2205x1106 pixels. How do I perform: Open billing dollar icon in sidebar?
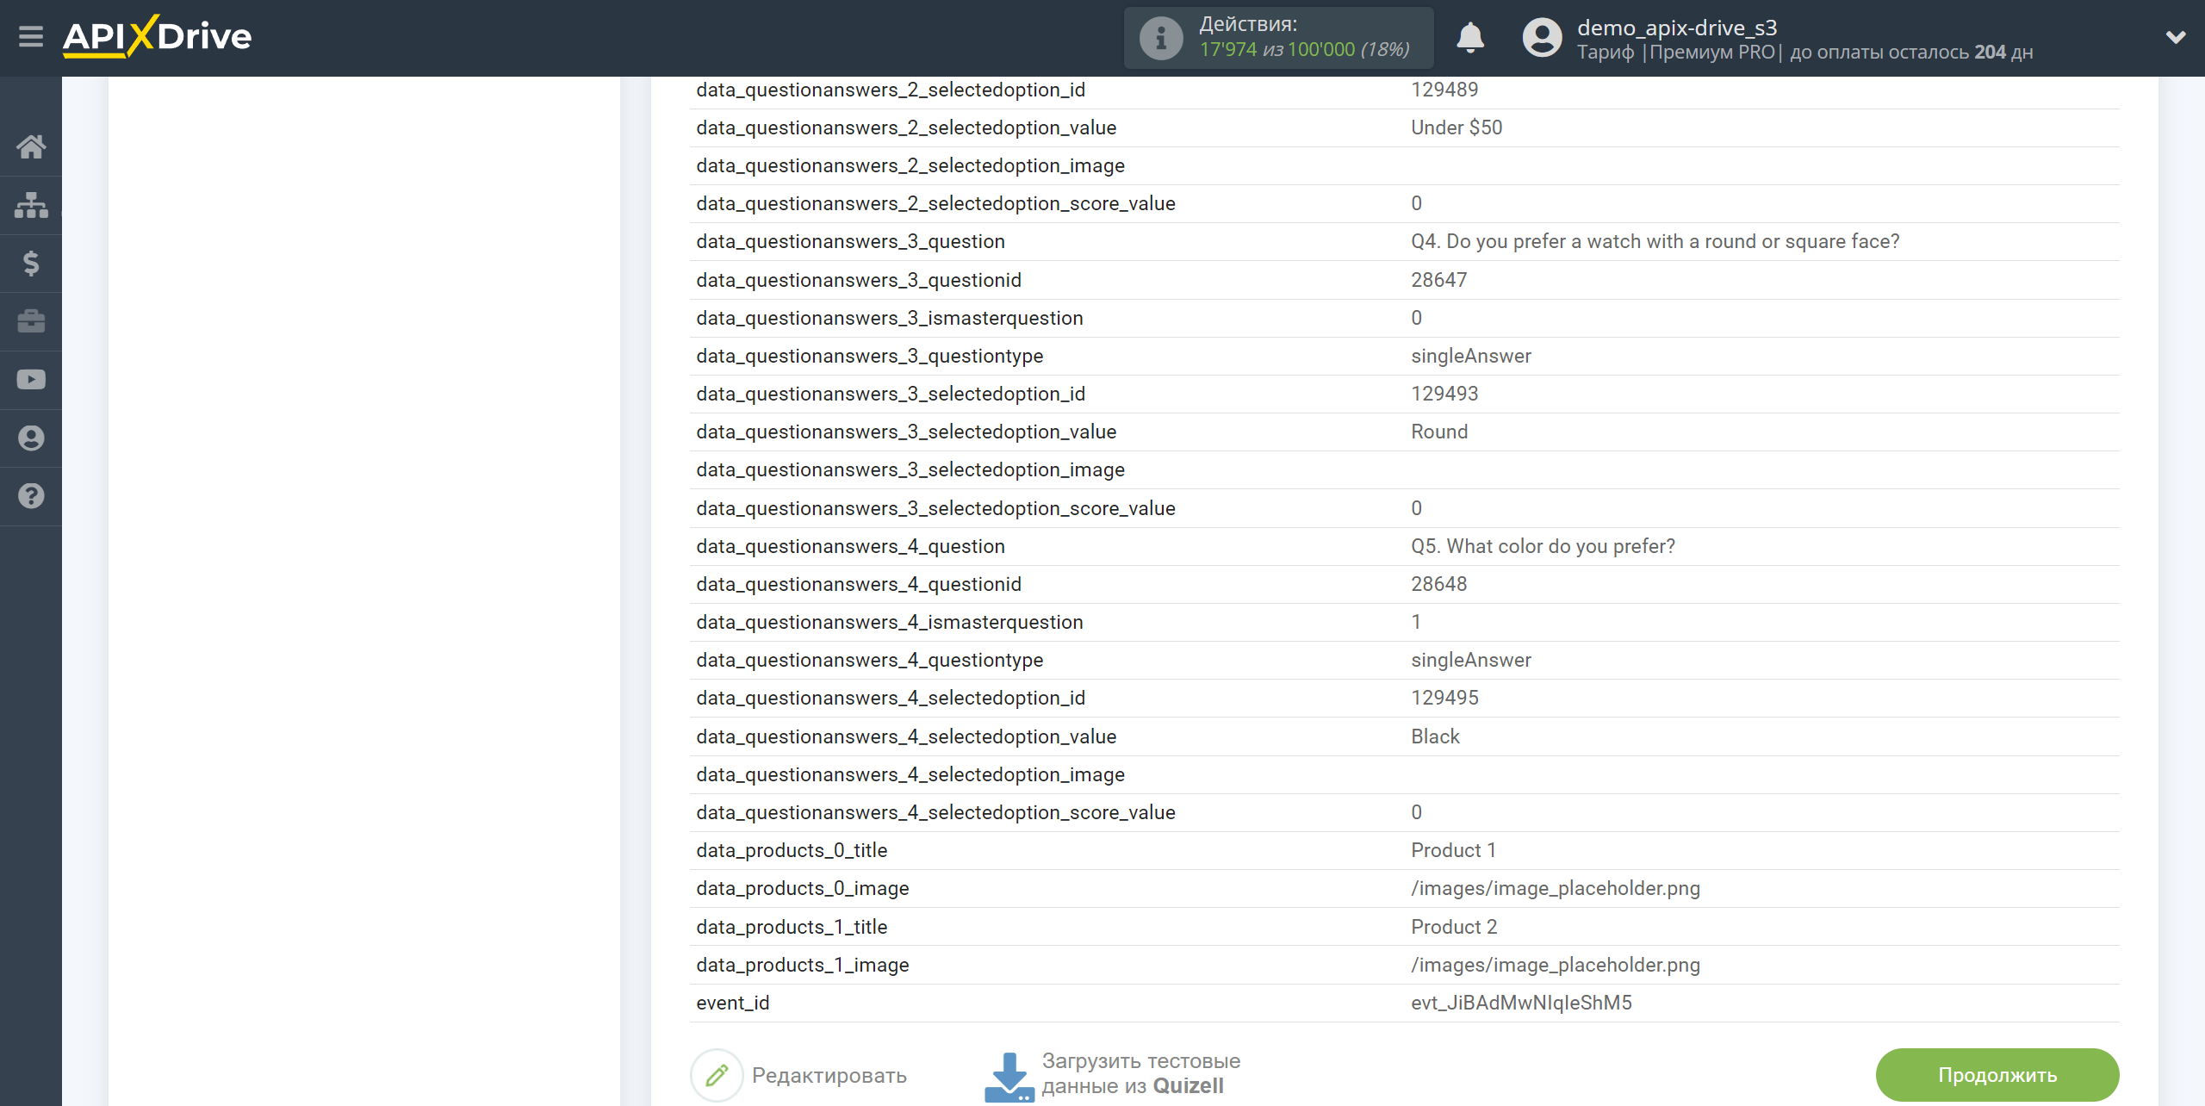click(x=31, y=263)
